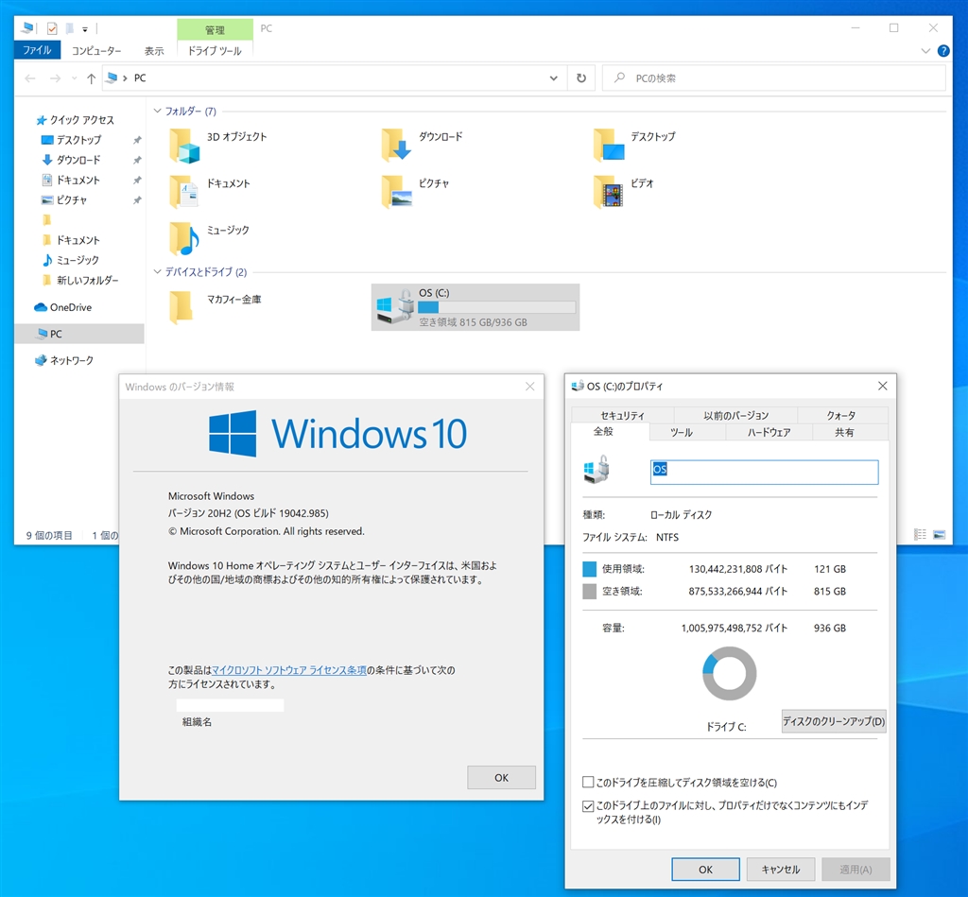Open the デスクトップ folder icon in main pane
Screen dimensions: 968x897
(609, 145)
